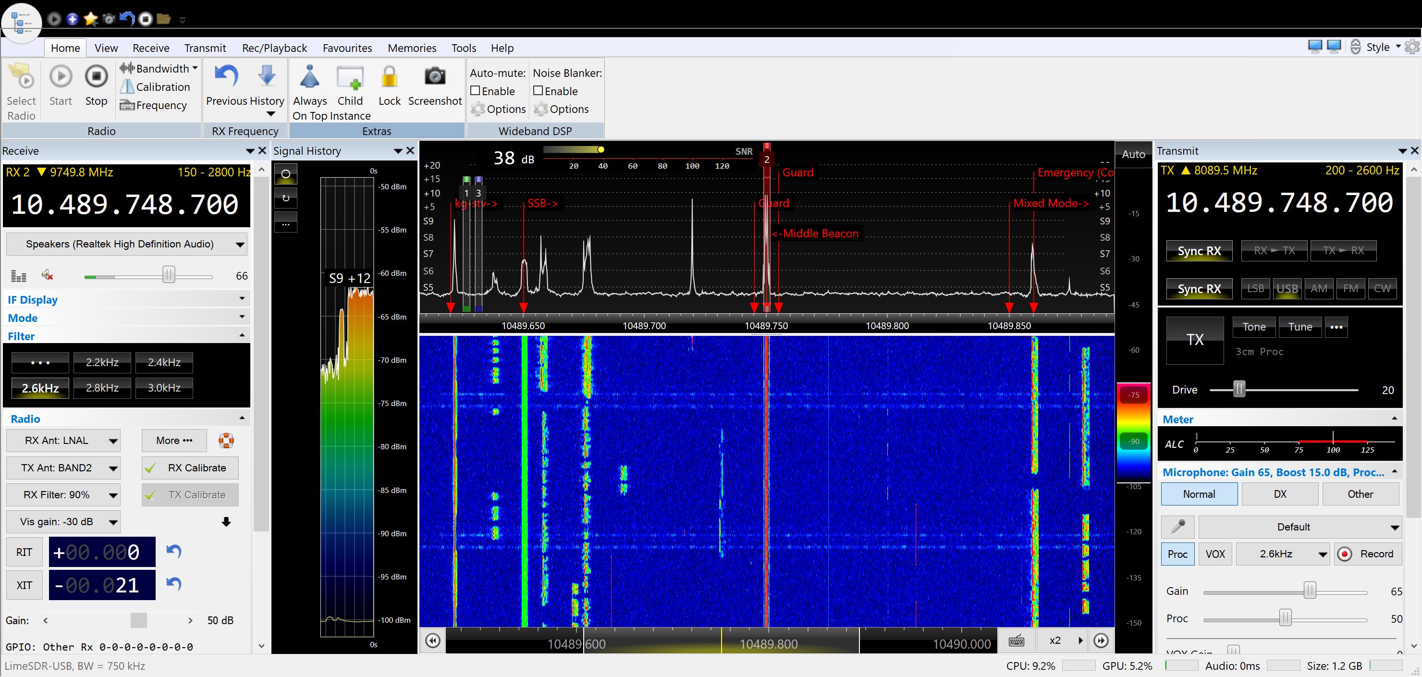This screenshot has width=1422, height=677.
Task: Click the microphone settings icon
Action: tap(1177, 527)
